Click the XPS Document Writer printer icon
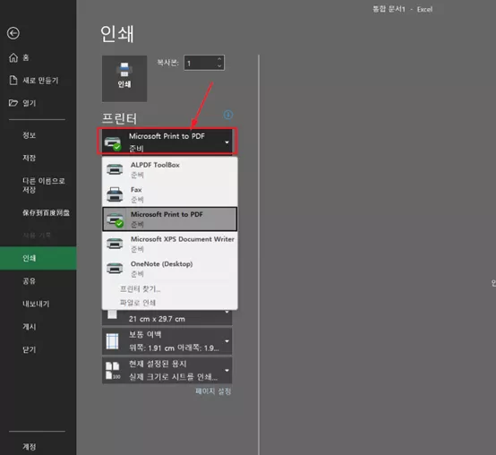Viewport: 496px width, 455px height. point(115,244)
